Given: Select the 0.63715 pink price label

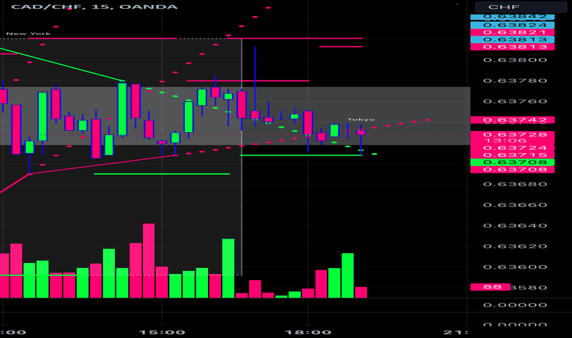Looking at the screenshot, I should tap(512, 155).
